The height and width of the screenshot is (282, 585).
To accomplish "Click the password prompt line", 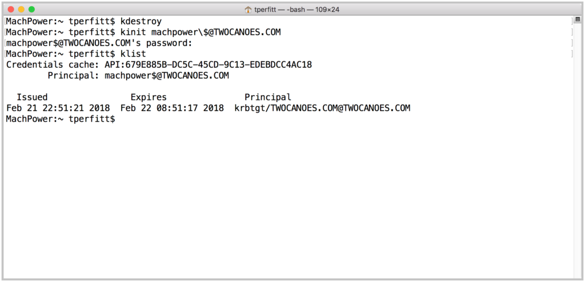I will click(99, 43).
